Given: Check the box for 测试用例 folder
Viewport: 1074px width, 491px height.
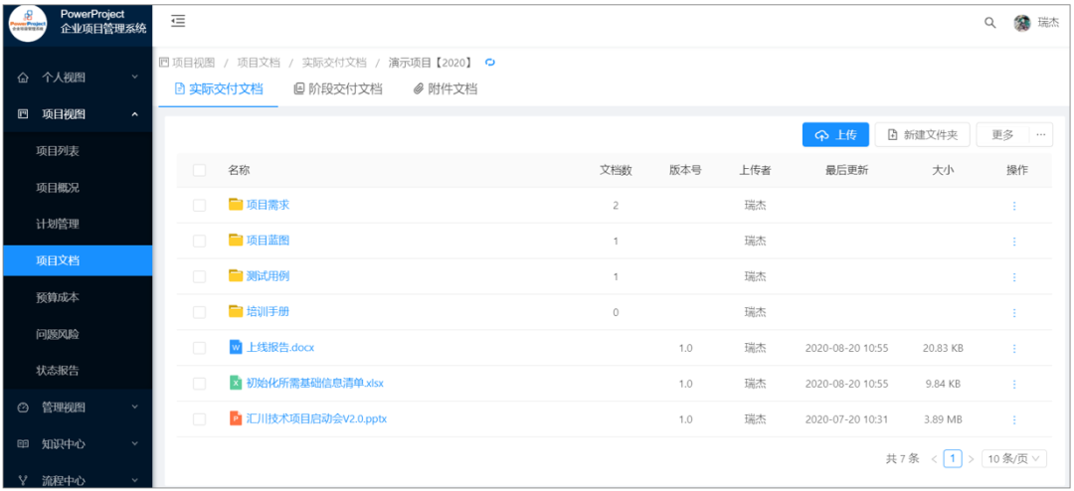Looking at the screenshot, I should (199, 276).
